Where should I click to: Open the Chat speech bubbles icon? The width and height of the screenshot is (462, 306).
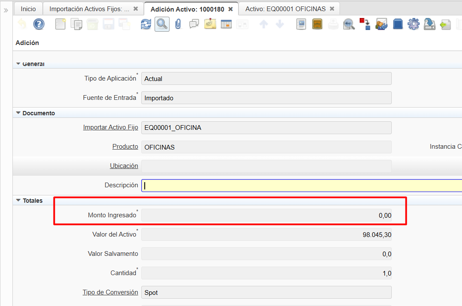tap(194, 24)
